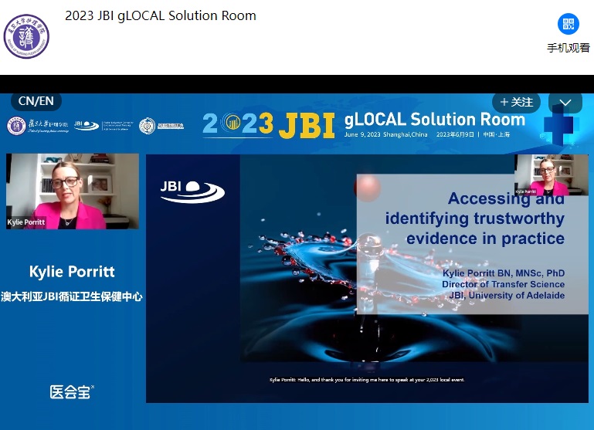The height and width of the screenshot is (430, 594).
Task: Toggle the CN/EN language switch
Action: 36,101
